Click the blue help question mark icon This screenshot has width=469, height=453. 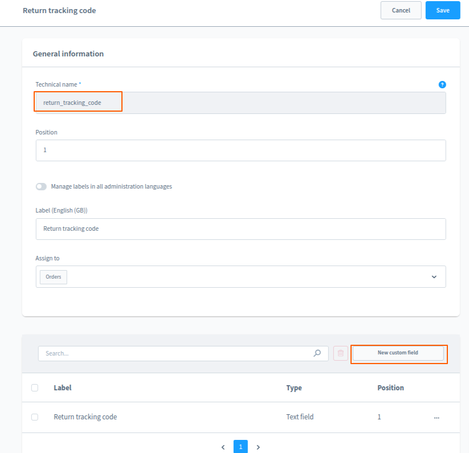click(x=442, y=84)
